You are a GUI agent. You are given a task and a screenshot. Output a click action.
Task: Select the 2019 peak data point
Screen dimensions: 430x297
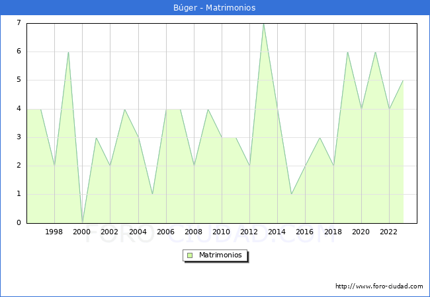pos(347,52)
